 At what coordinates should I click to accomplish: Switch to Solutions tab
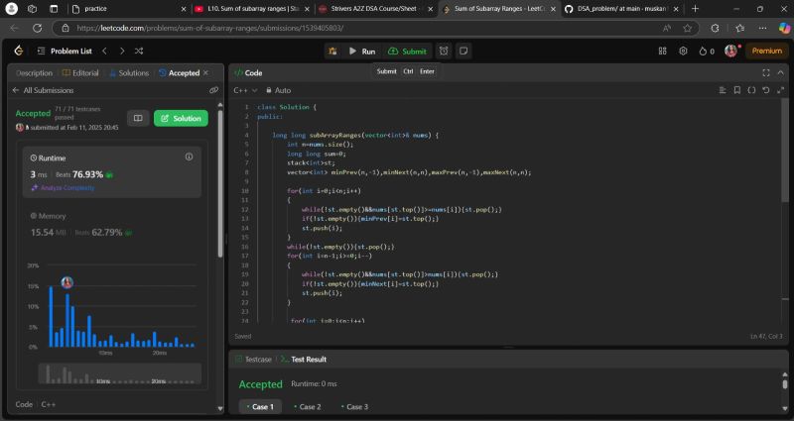(x=129, y=72)
